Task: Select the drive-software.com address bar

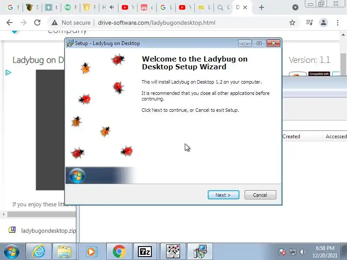Action: (x=156, y=23)
